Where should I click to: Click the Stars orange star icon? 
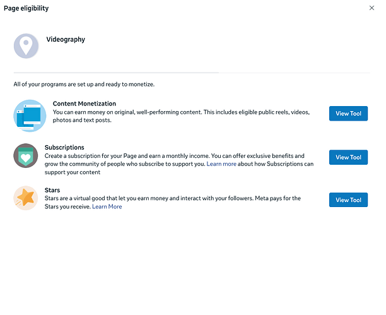[26, 198]
